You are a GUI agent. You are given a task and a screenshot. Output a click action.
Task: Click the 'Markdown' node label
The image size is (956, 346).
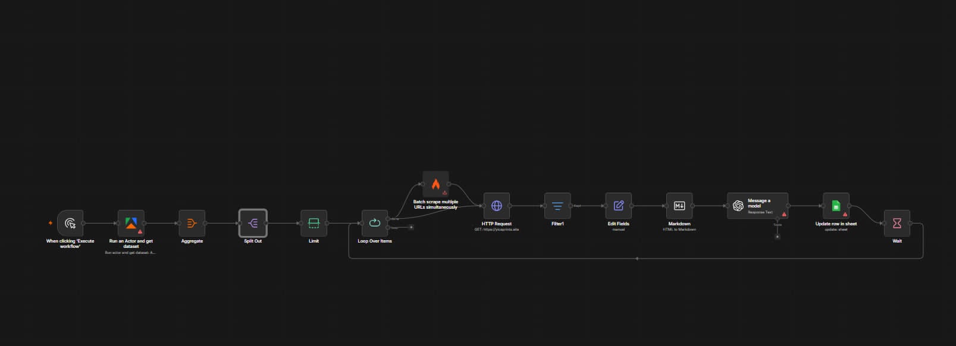point(679,224)
